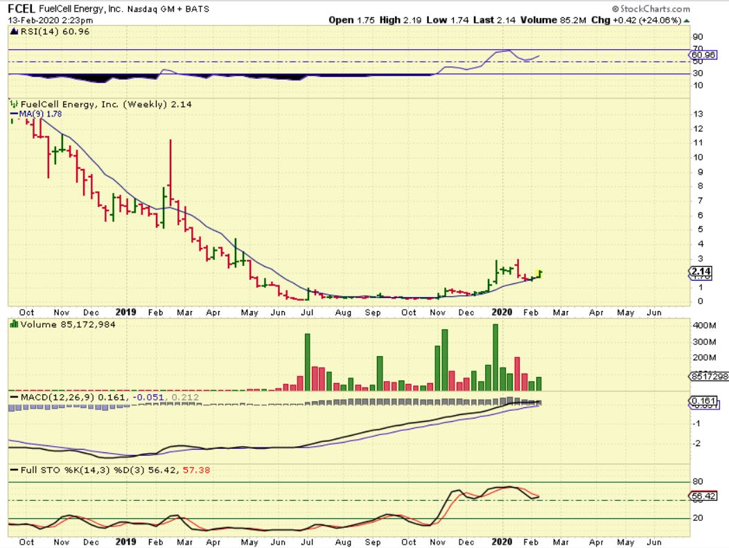The width and height of the screenshot is (729, 548).
Task: Click the 'FuelCell Energy, Inc. (Weekly) 2.14' label
Action: [x=106, y=104]
